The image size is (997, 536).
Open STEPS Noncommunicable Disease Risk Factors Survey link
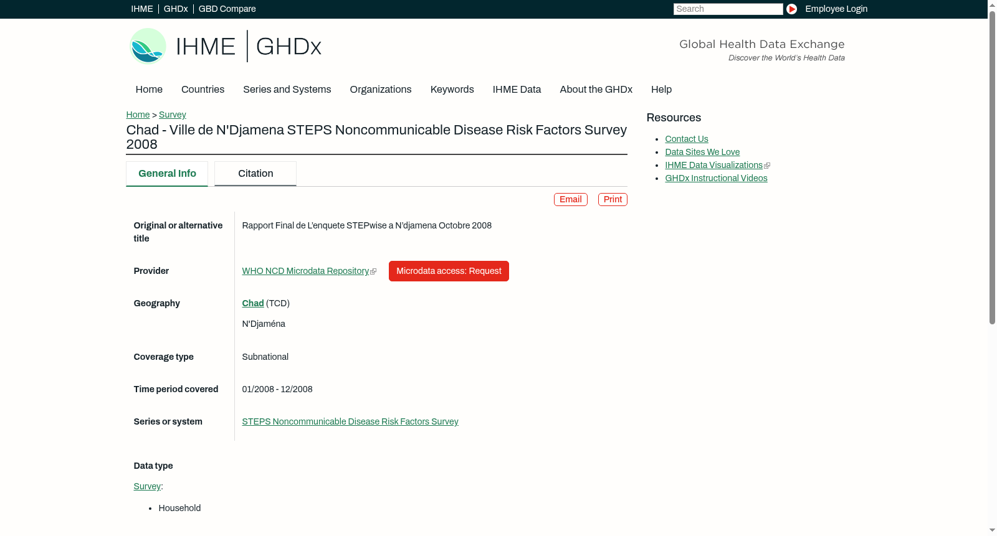point(350,421)
